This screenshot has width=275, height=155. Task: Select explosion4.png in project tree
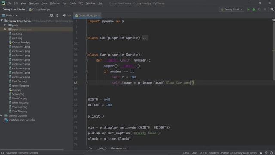[x=21, y=59]
